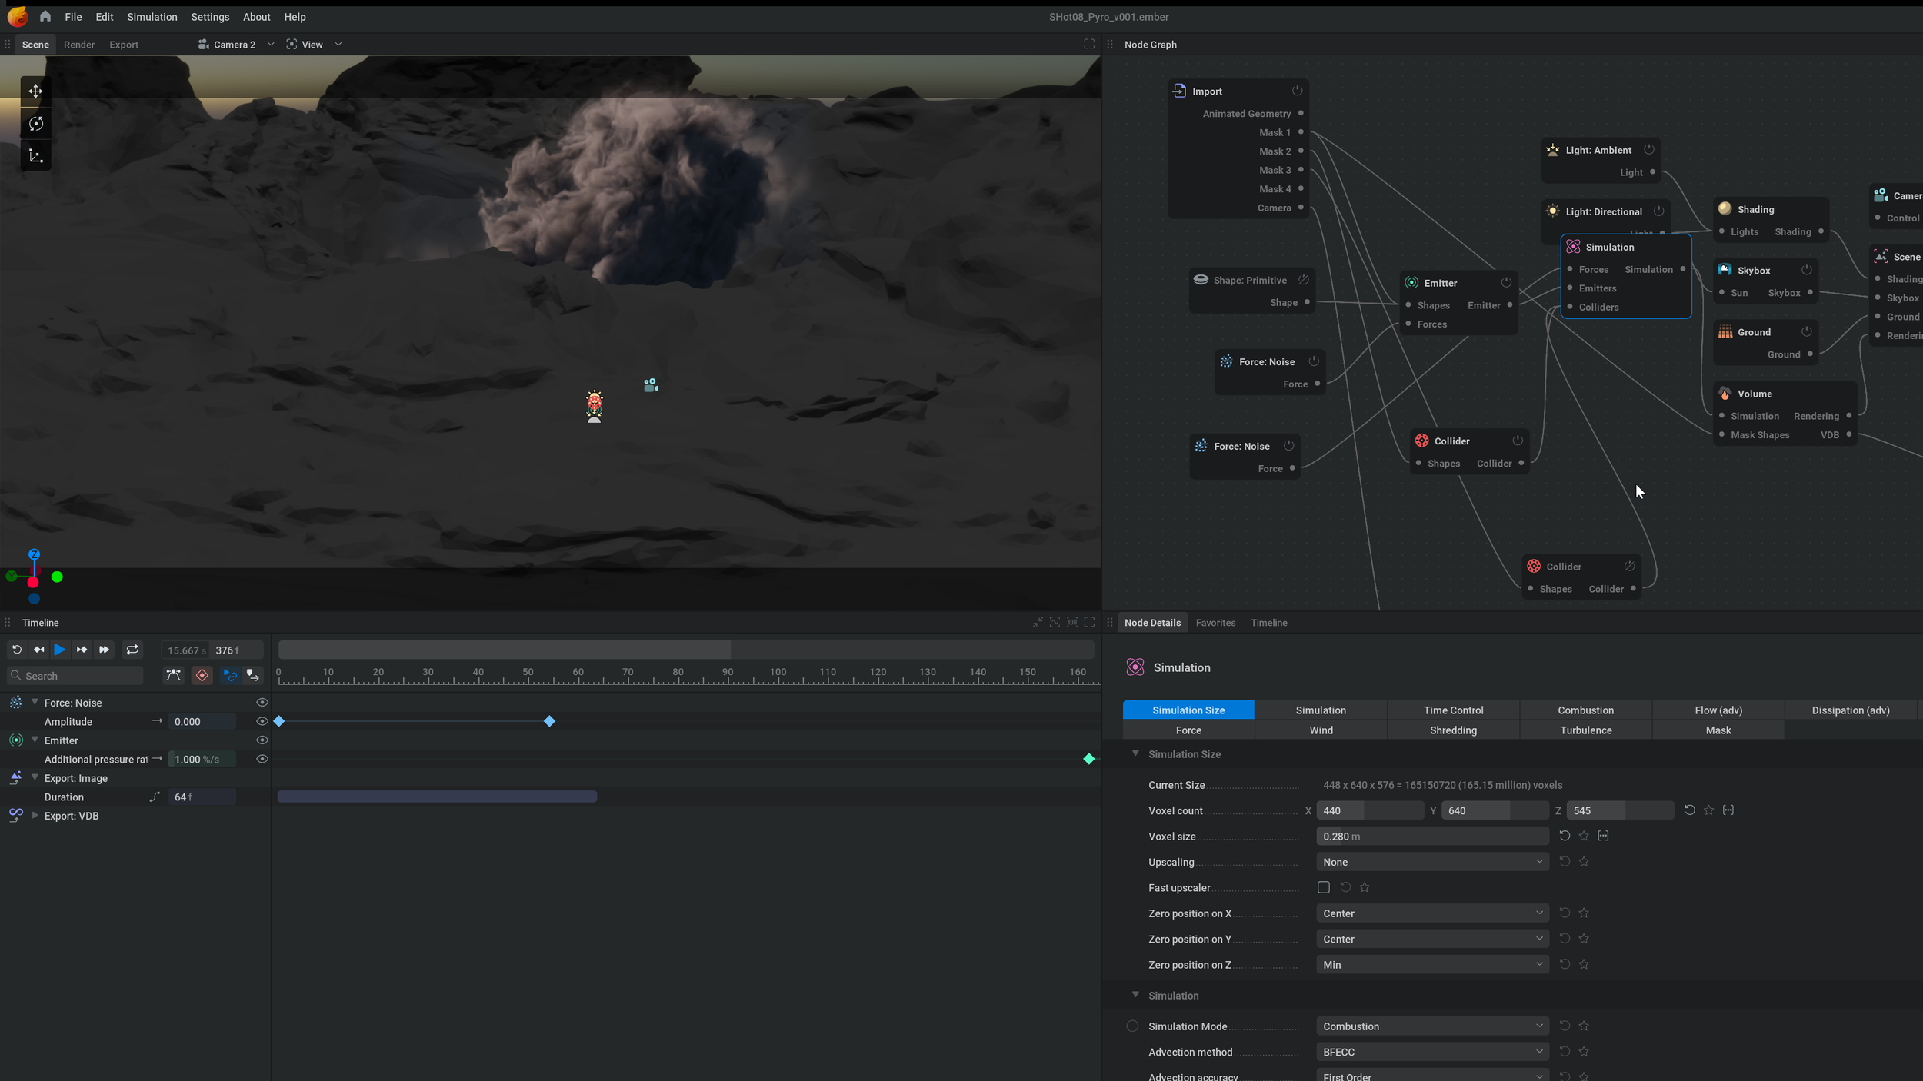Click the Simulation node icon in Node Graph
The image size is (1923, 1081).
pyautogui.click(x=1573, y=247)
